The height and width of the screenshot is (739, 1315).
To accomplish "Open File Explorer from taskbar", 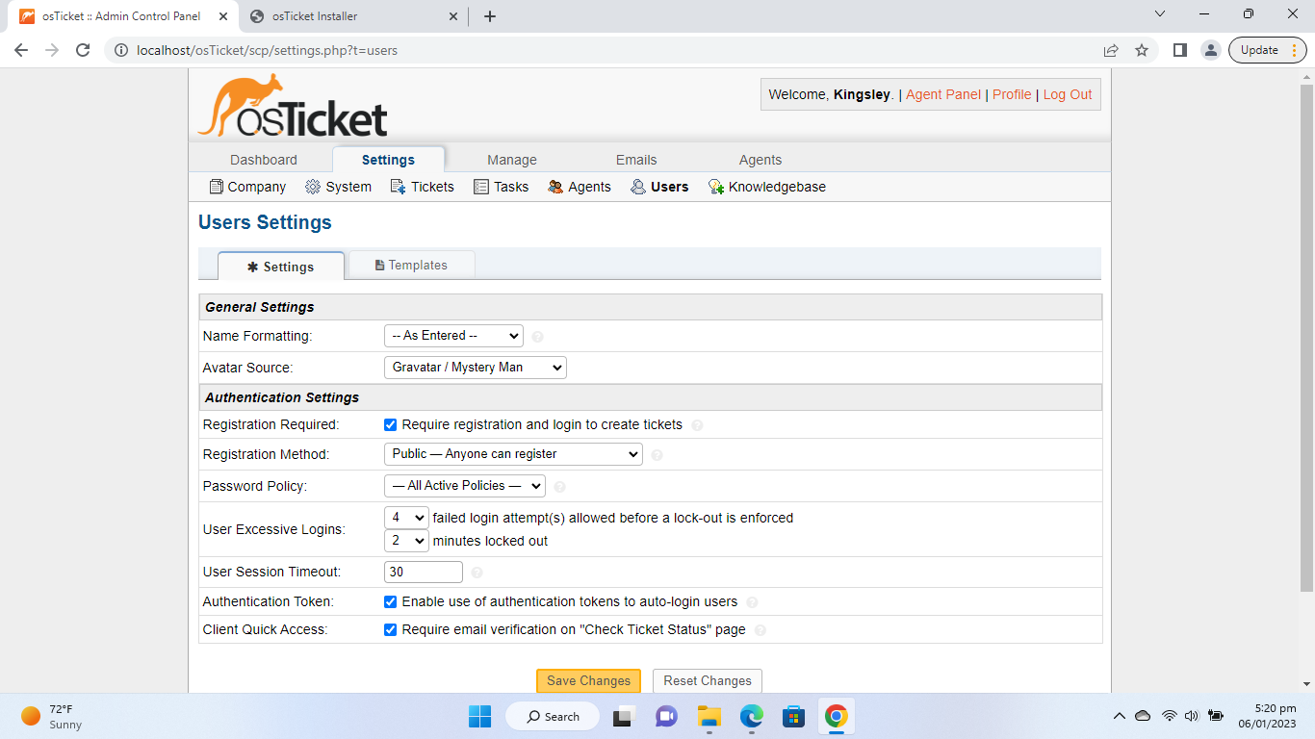I will click(709, 716).
